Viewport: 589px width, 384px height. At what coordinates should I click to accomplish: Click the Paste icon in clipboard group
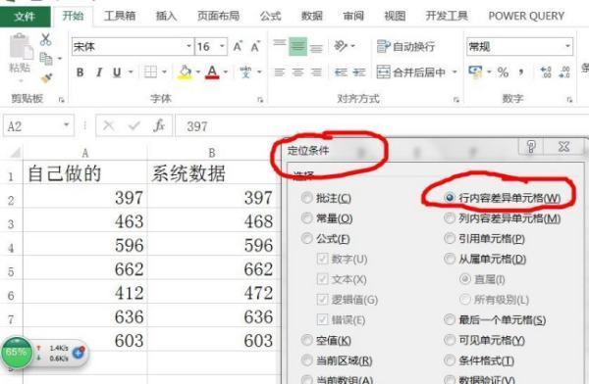click(x=21, y=47)
